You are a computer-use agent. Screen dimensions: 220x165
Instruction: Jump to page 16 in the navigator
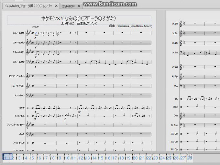(x=108, y=158)
